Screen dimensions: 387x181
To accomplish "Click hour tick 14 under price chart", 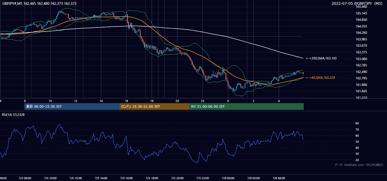I will [x=101, y=101].
